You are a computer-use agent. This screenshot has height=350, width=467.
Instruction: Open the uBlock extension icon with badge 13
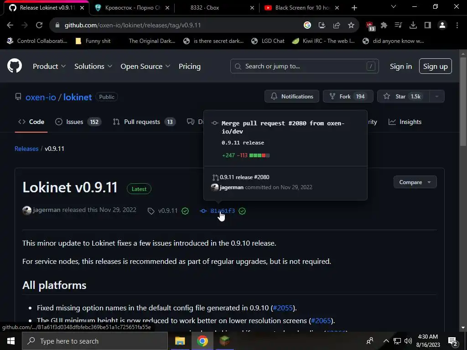pos(370,26)
